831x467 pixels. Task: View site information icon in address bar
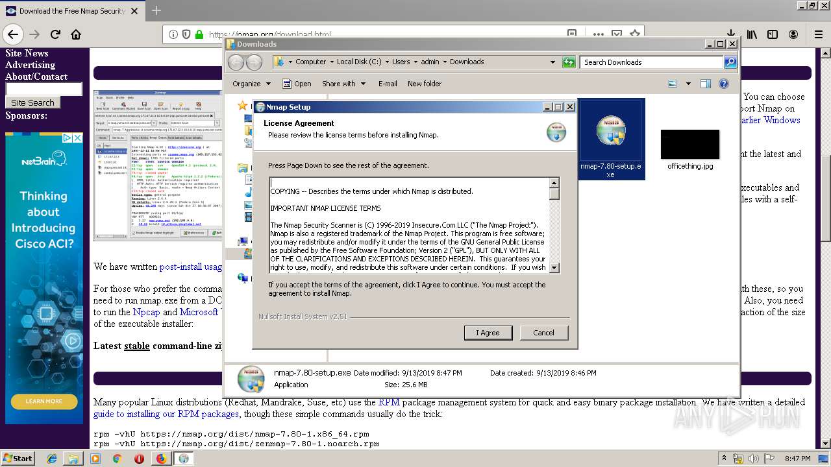(173, 34)
